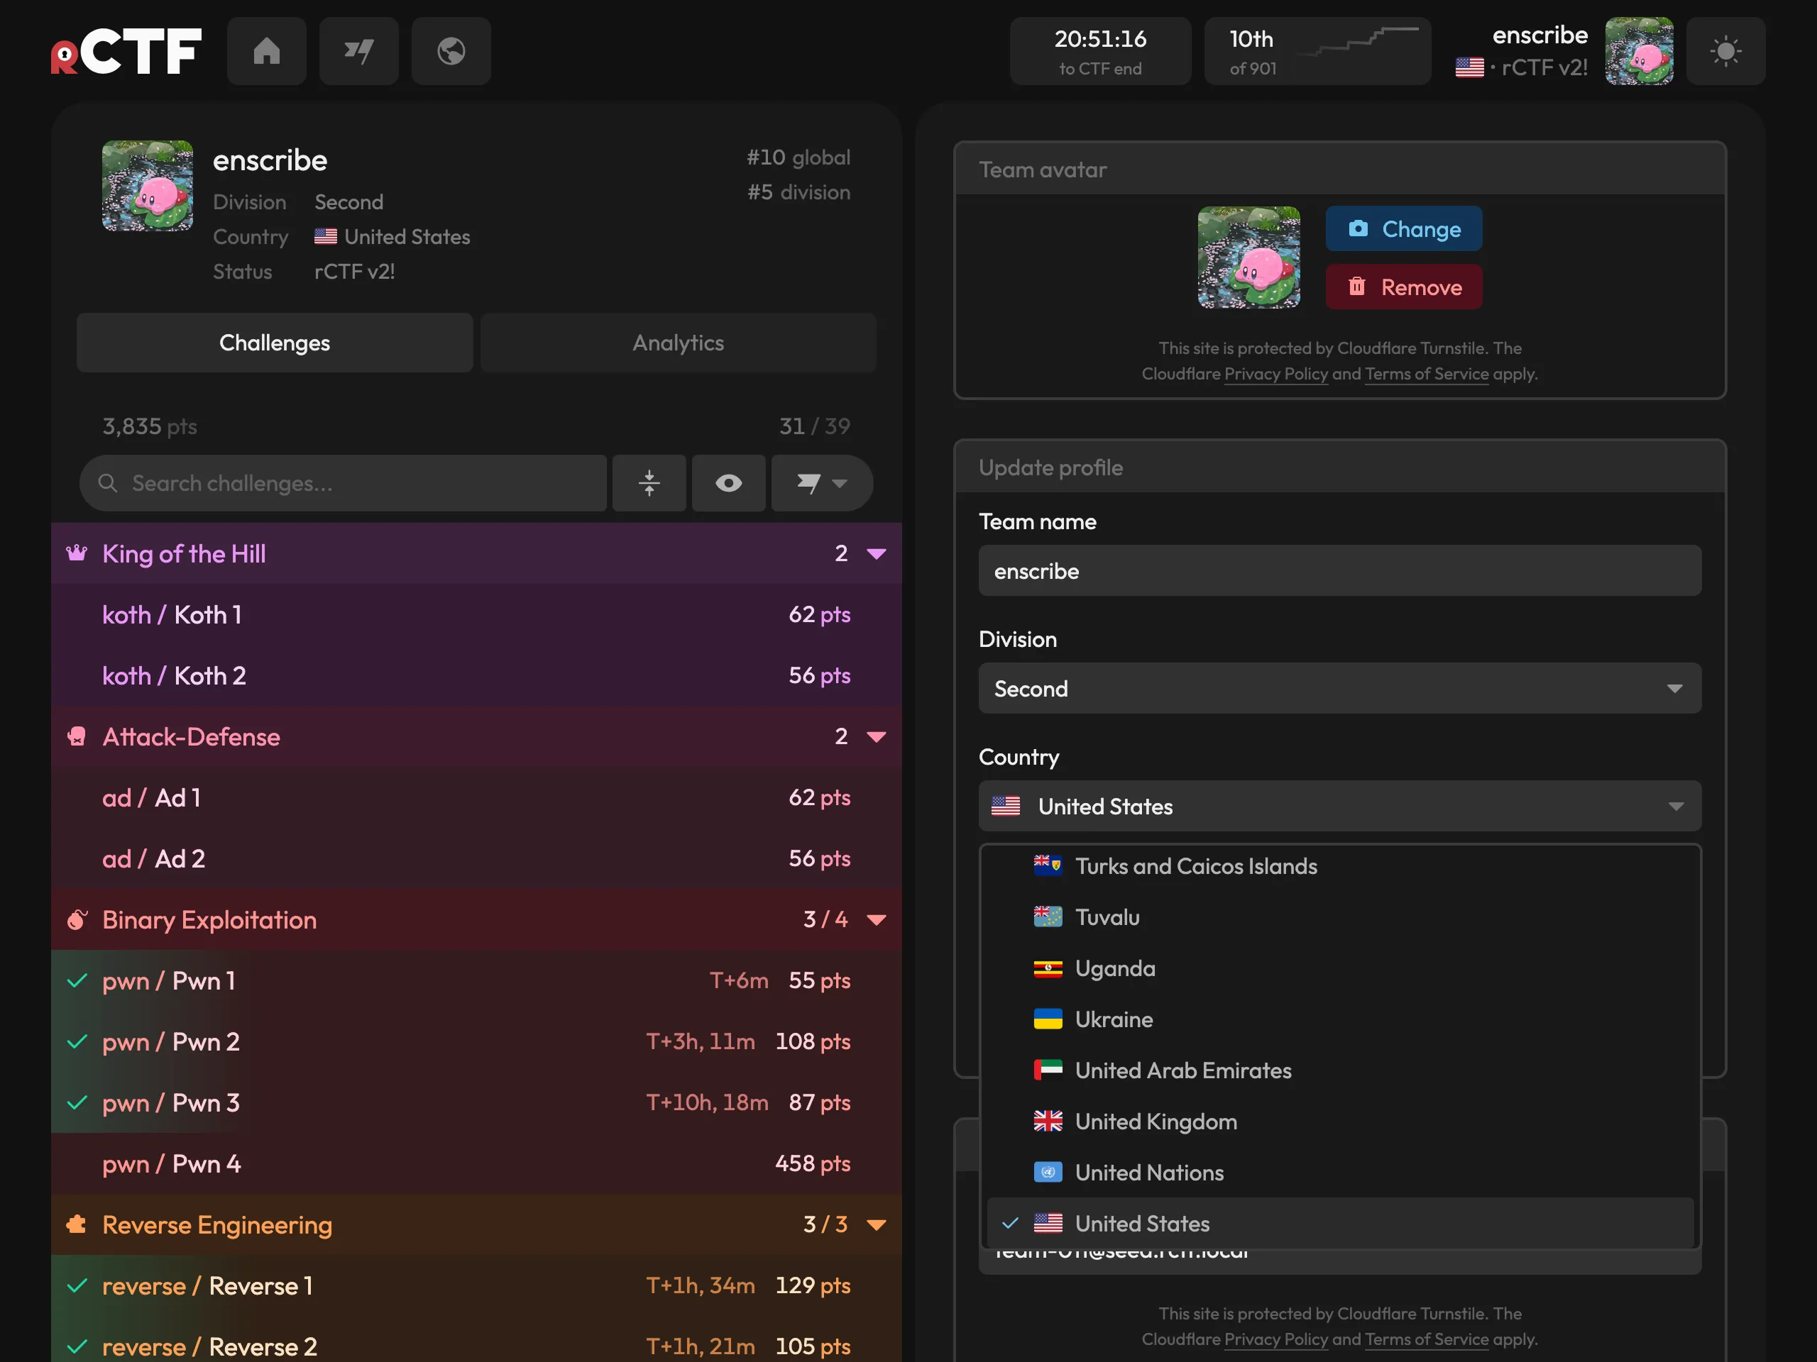Screen dimensions: 1817x1362
Task: Click the King of the Hill crown icon
Action: 77,553
